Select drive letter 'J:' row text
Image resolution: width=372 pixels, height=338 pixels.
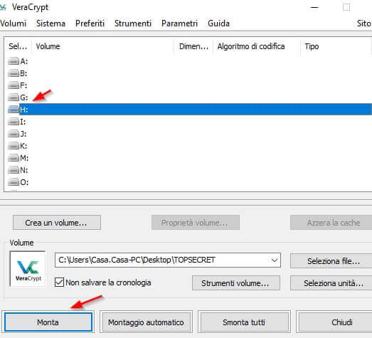click(23, 134)
